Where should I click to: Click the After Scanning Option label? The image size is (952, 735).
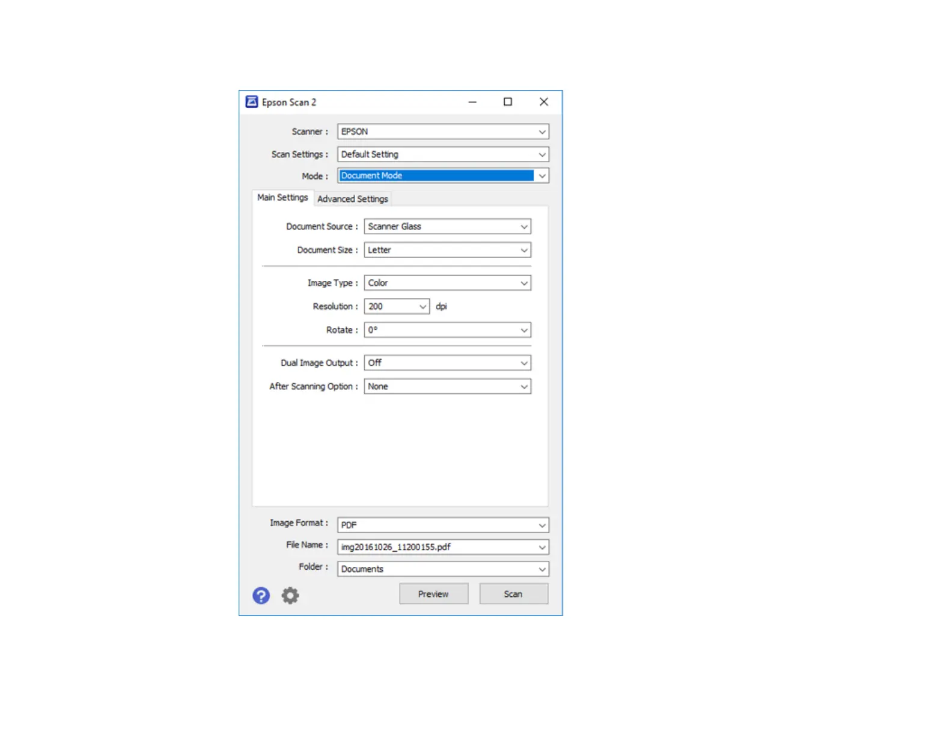click(313, 386)
